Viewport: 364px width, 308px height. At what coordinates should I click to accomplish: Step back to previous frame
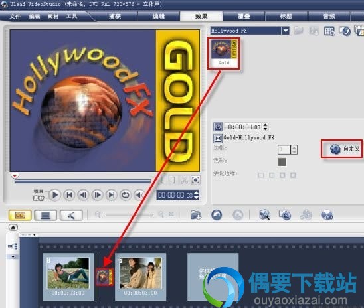point(83,195)
